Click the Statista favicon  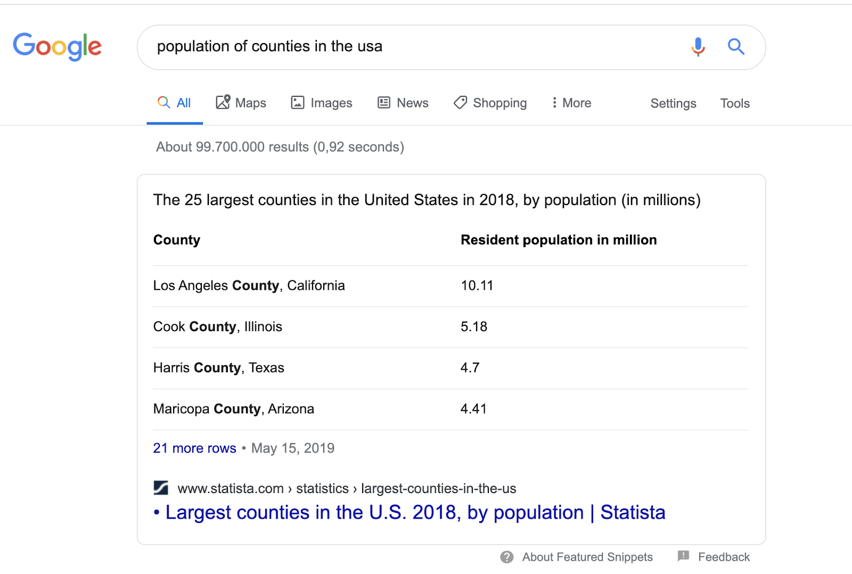point(161,488)
